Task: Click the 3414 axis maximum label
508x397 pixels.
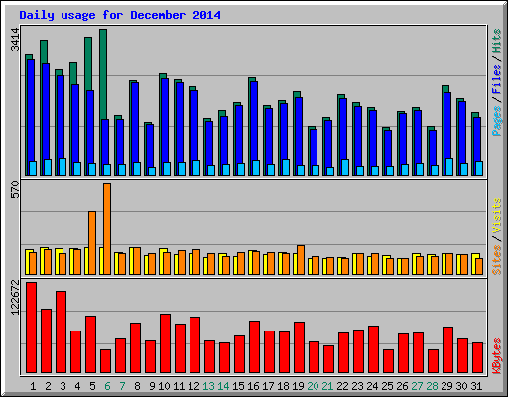Action: coord(15,40)
